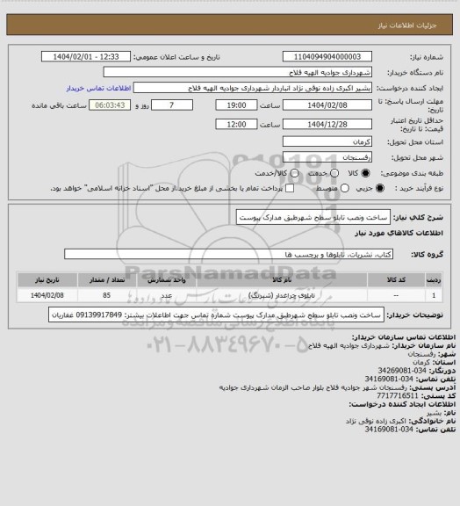
Task: Click the response deadline hour 19:00 field
Action: (236, 105)
